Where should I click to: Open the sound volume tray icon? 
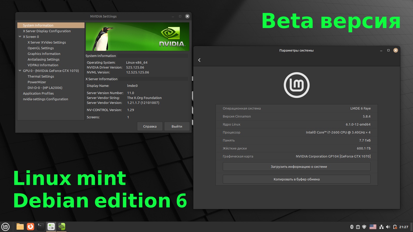(x=388, y=227)
